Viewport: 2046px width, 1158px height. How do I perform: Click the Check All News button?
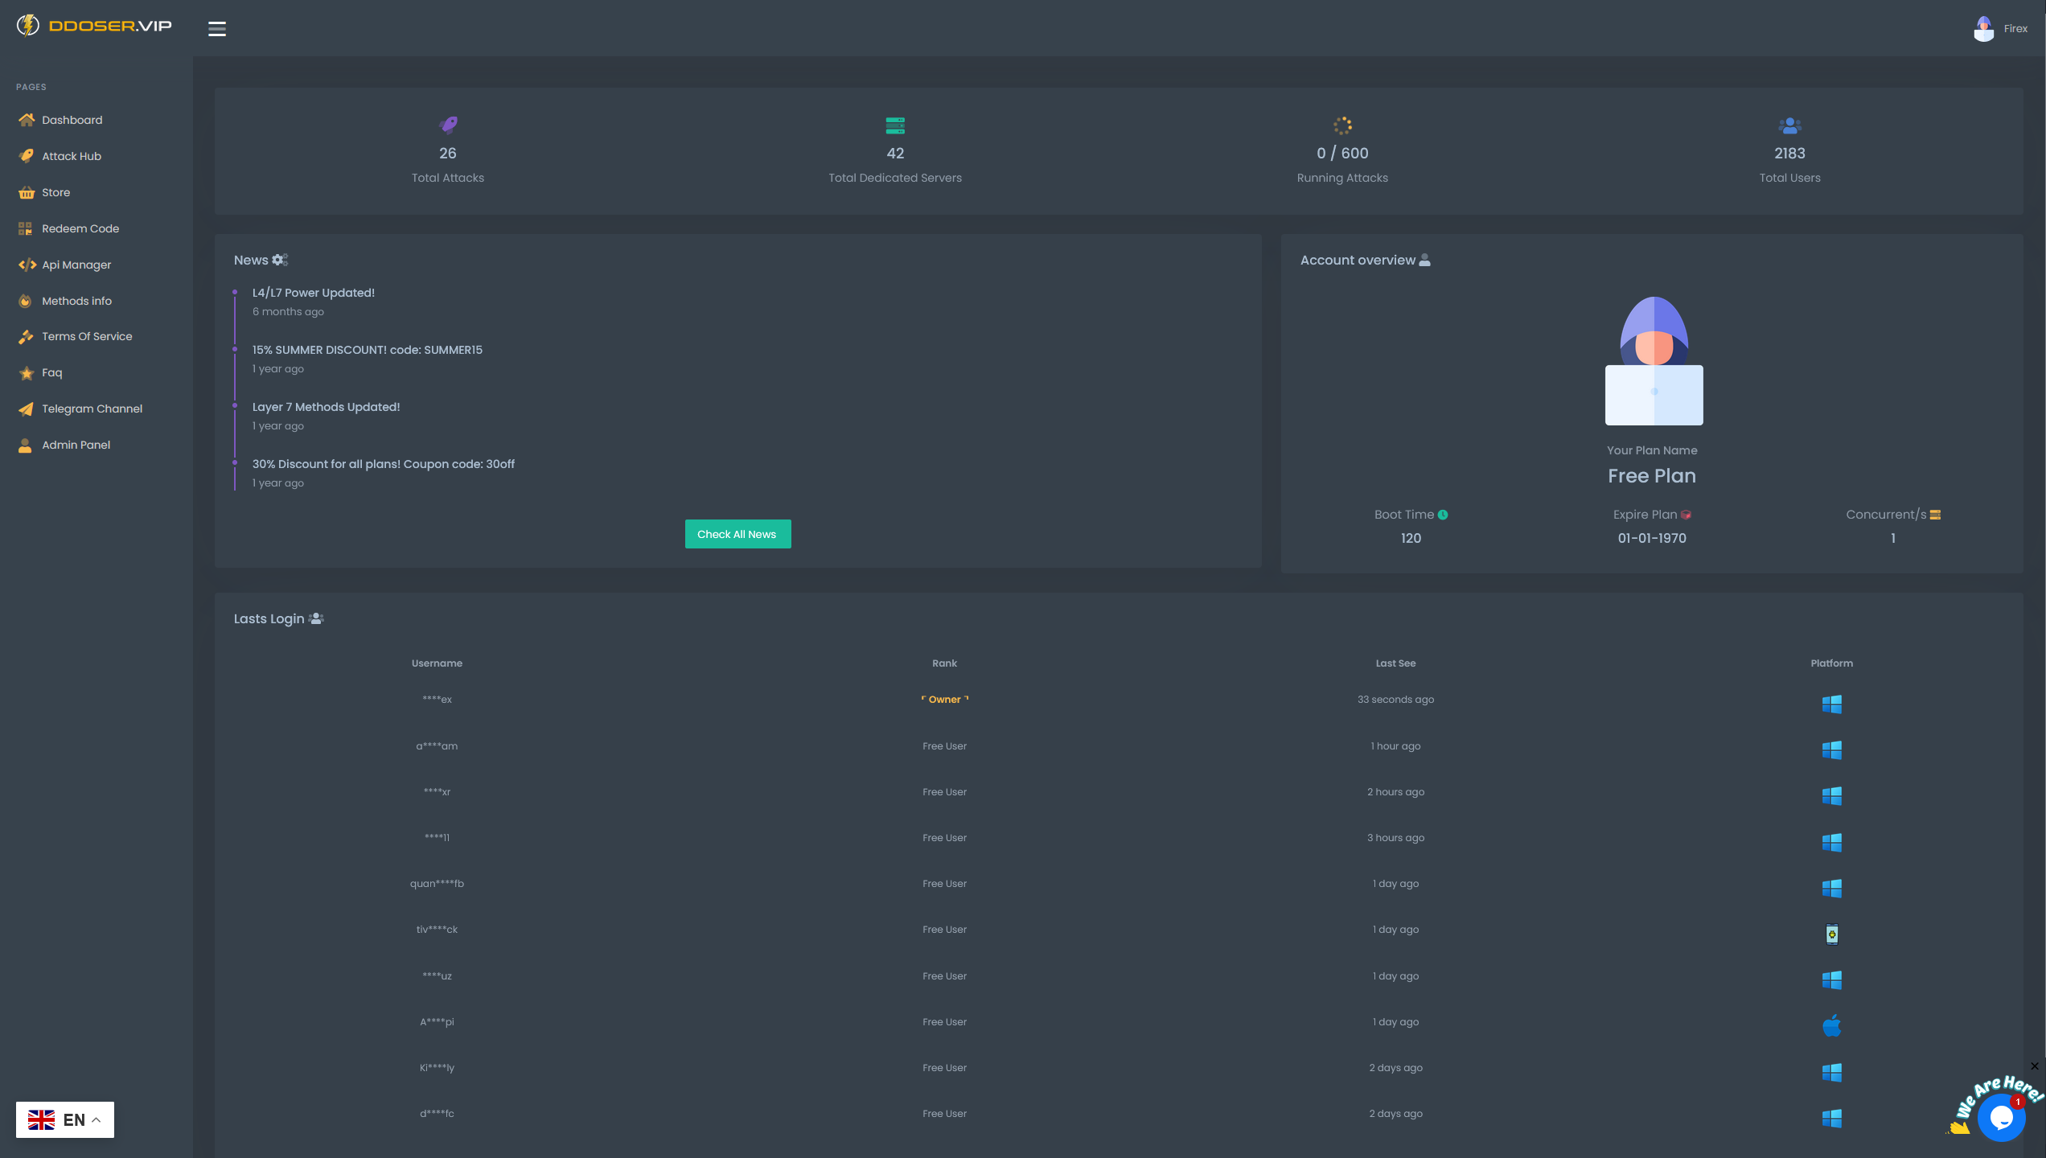737,533
